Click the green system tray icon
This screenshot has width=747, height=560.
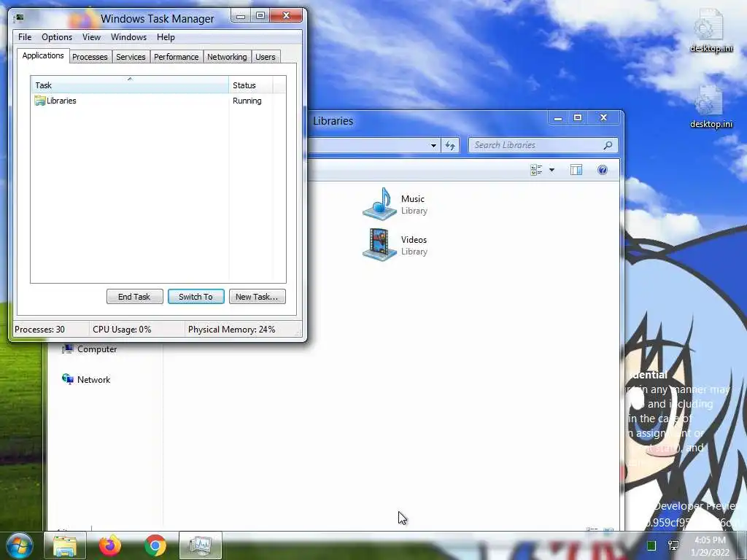click(651, 545)
